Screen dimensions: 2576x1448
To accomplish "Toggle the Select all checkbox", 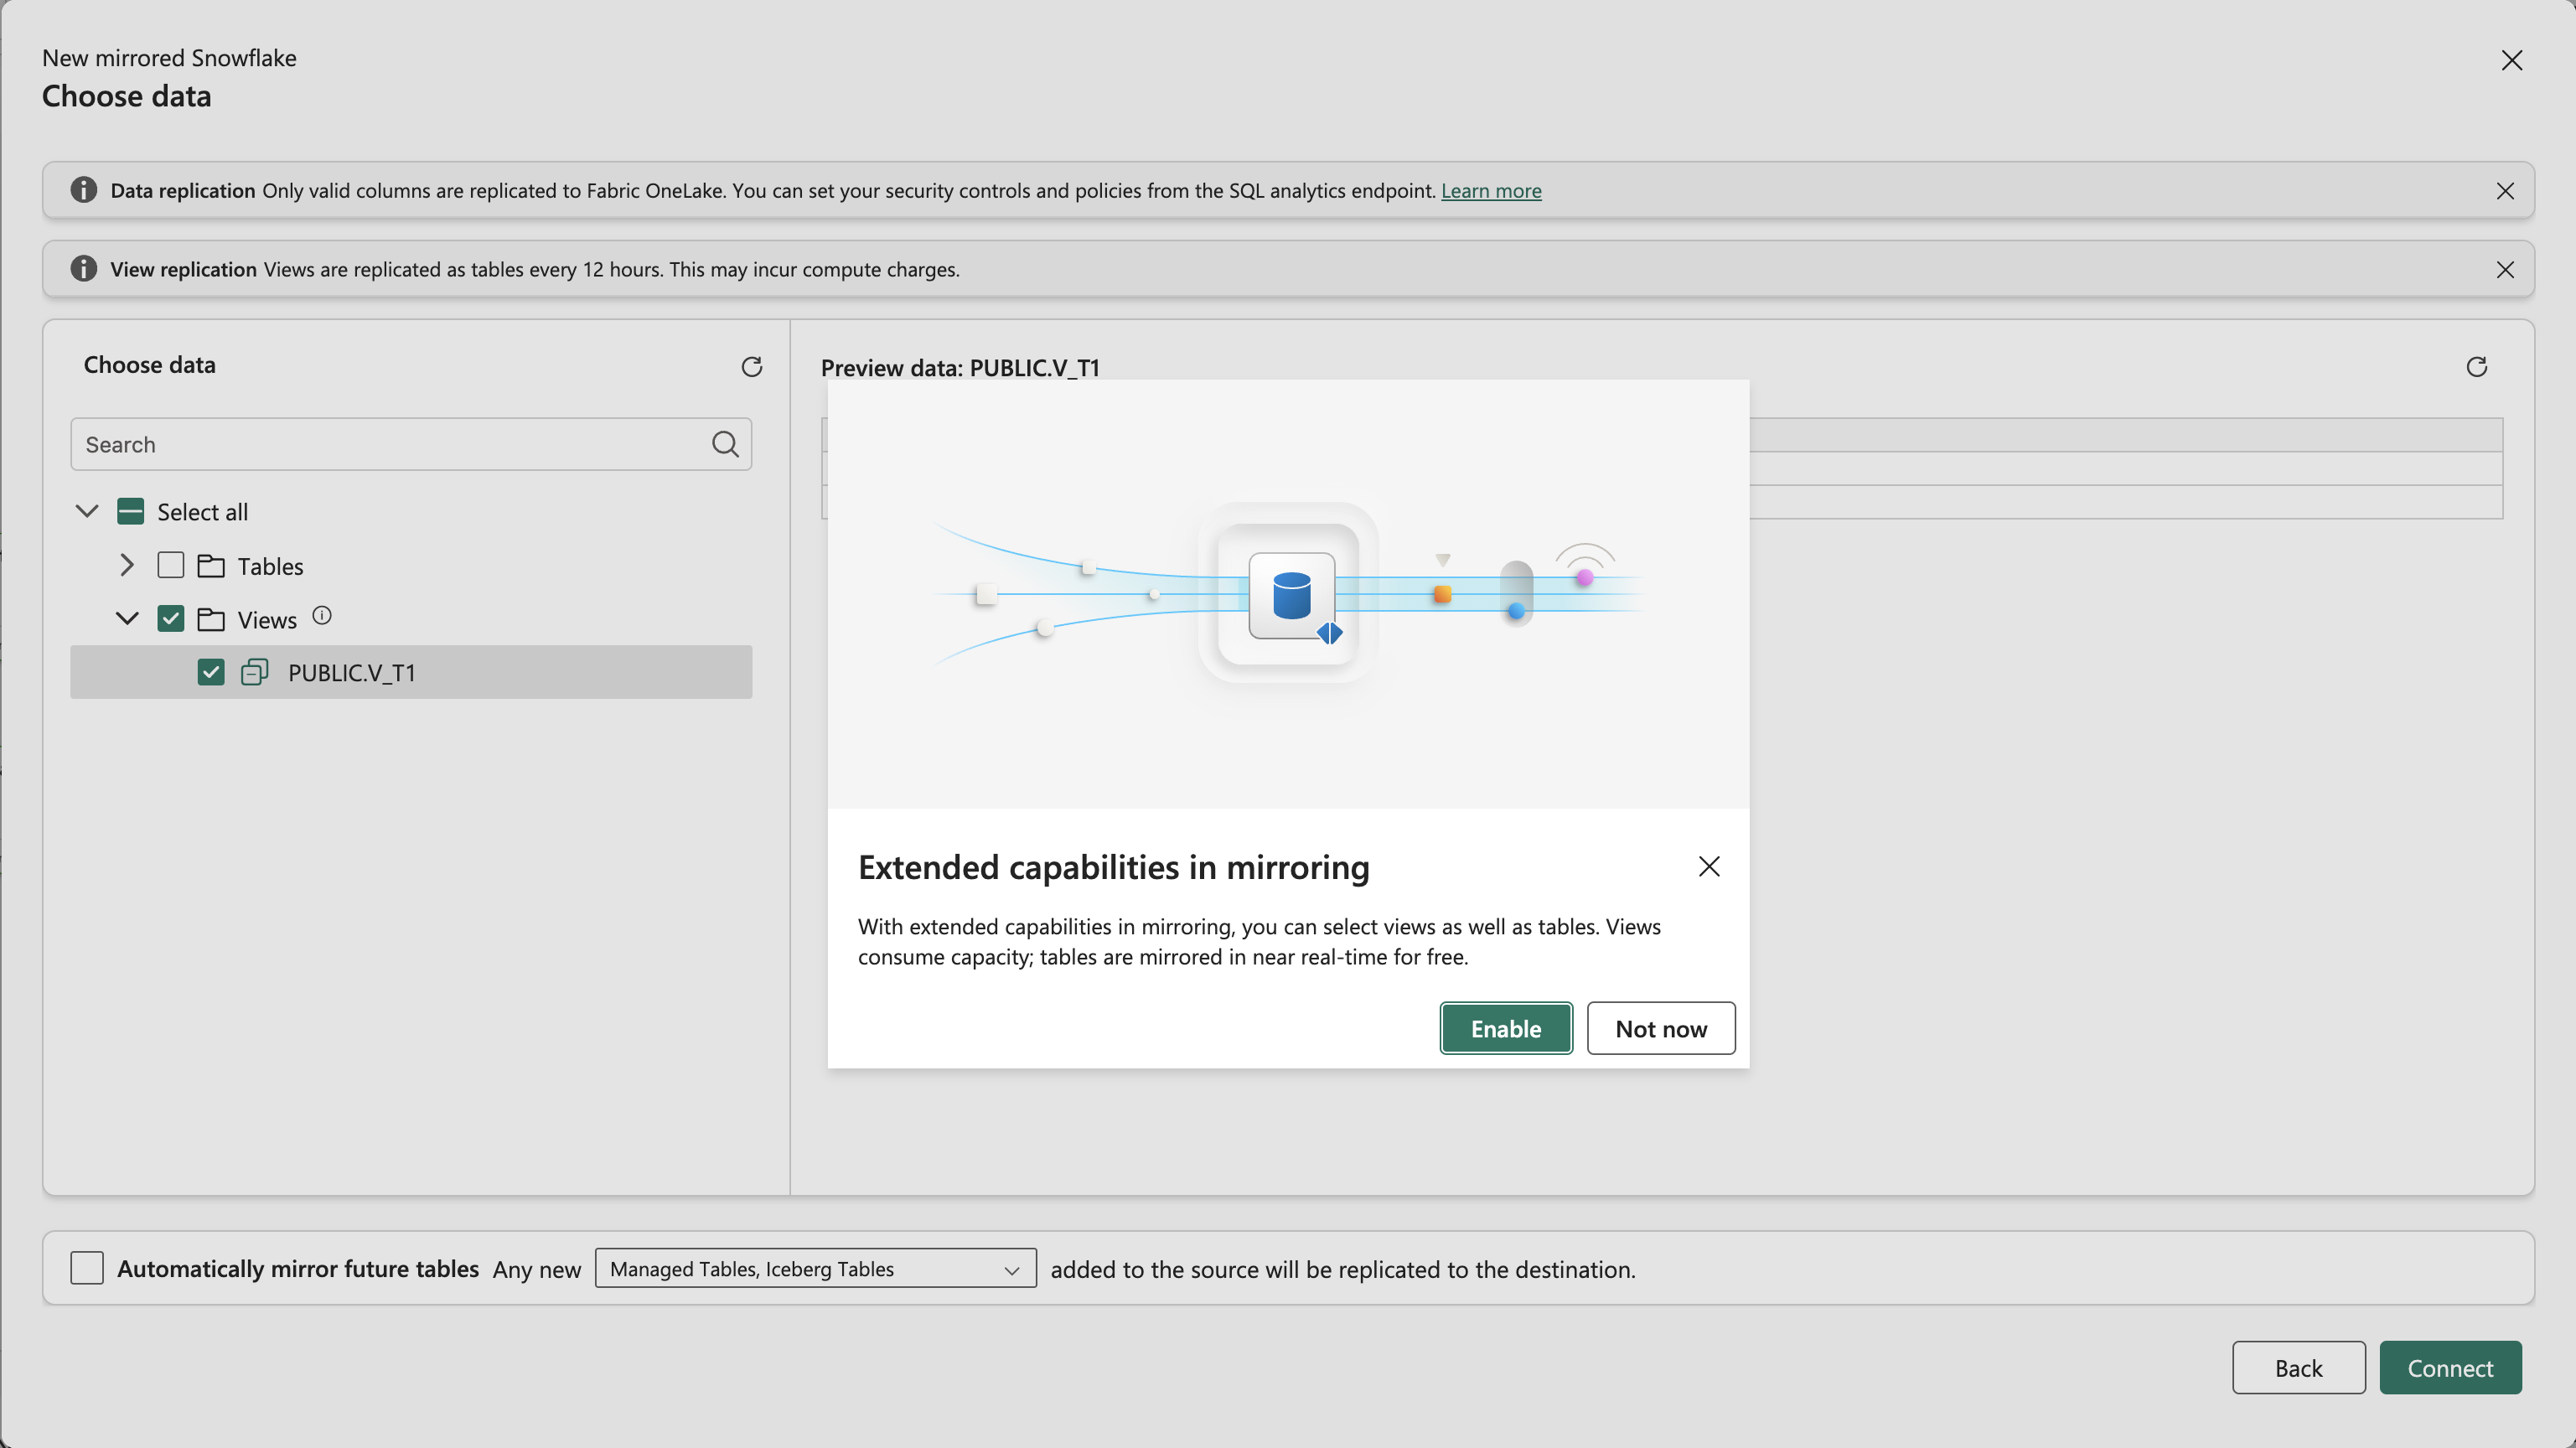I will click(130, 512).
